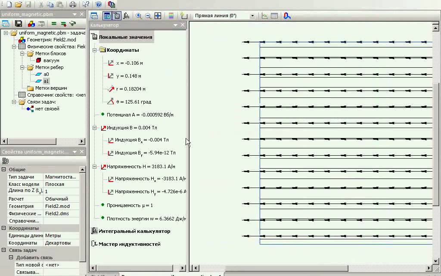Open Мастер индуктивностей section
Screen dimensions: 441x276
(129, 244)
